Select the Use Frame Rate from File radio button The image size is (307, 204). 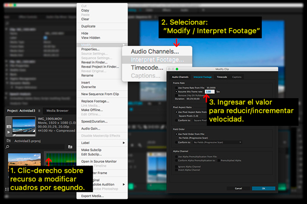[x=176, y=88]
